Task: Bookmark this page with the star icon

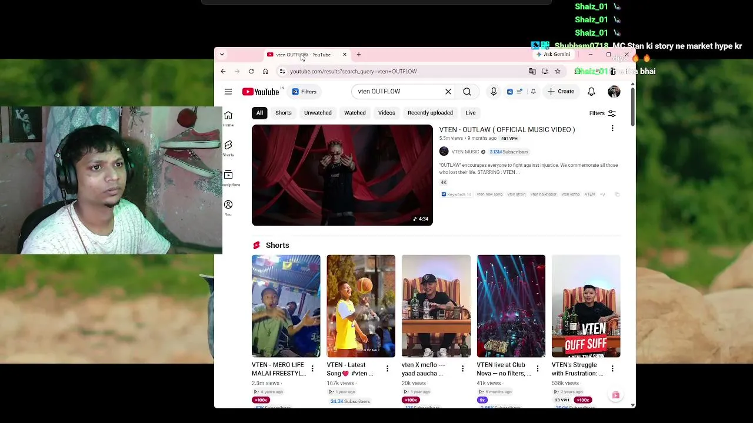Action: (558, 71)
